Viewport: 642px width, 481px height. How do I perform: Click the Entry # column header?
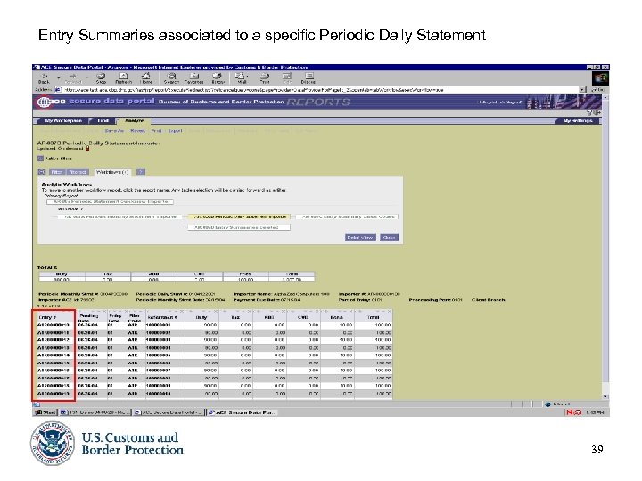click(x=54, y=317)
